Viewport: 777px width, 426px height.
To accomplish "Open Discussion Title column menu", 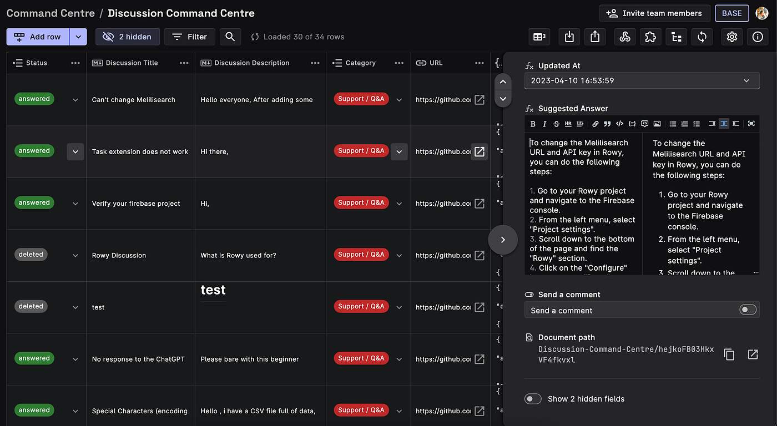I will pos(184,63).
